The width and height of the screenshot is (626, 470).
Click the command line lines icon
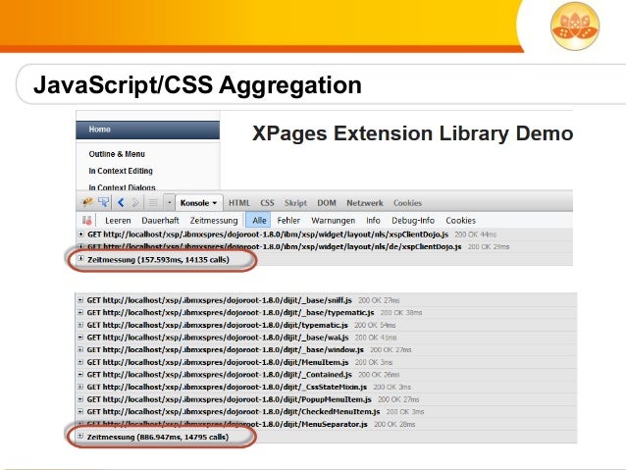pos(153,203)
